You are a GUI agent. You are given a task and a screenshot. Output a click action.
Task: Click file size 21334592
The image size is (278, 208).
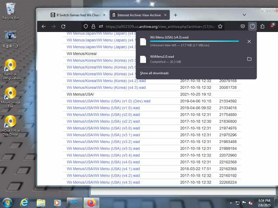coord(228,101)
